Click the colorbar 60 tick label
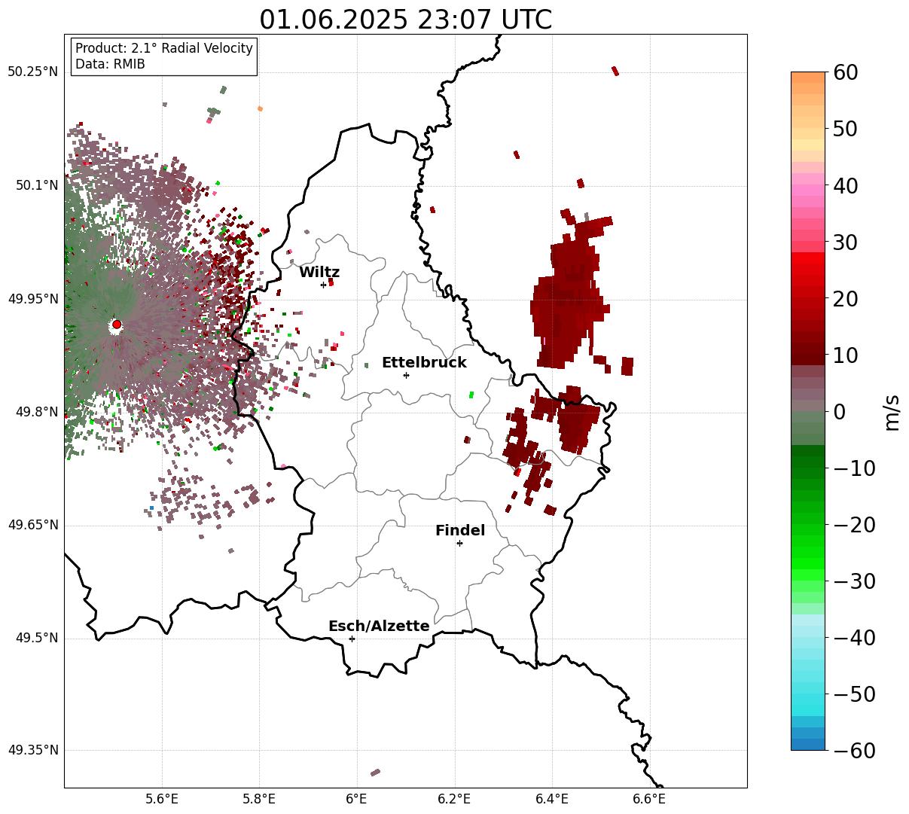 (845, 72)
